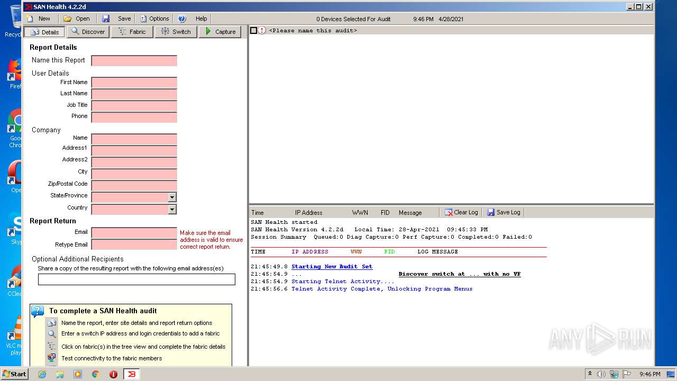The image size is (677, 381).
Task: Switch to the Fabric tab
Action: coord(132,32)
